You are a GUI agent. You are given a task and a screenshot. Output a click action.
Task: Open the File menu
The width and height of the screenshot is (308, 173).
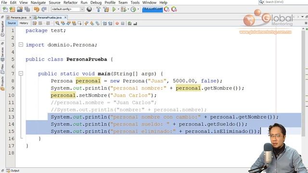click(4, 2)
